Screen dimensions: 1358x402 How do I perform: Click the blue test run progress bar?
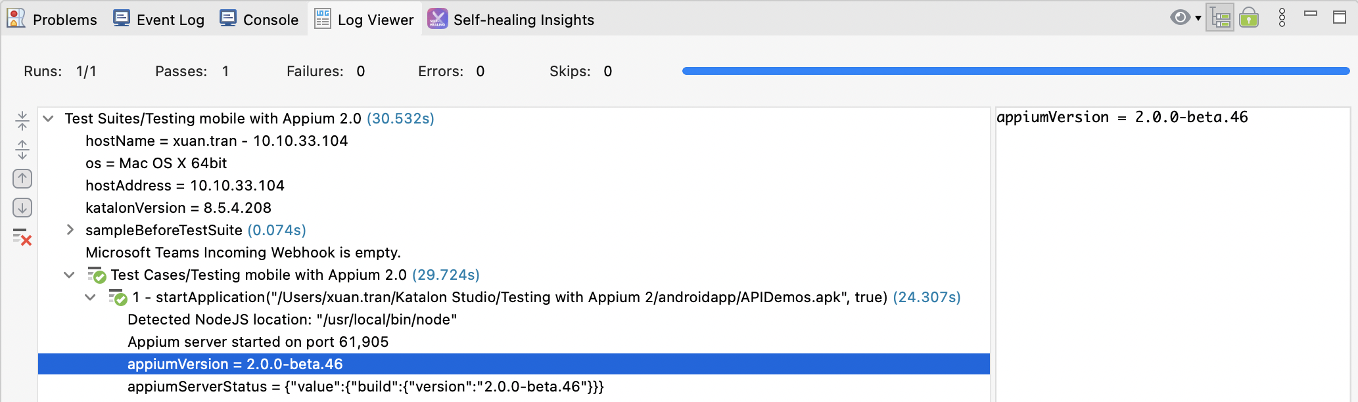click(x=1016, y=71)
